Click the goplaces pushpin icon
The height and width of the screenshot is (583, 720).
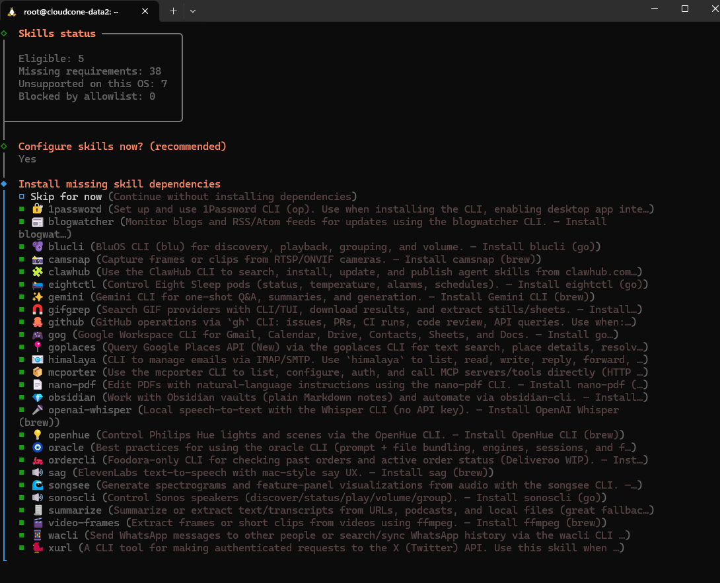38,347
